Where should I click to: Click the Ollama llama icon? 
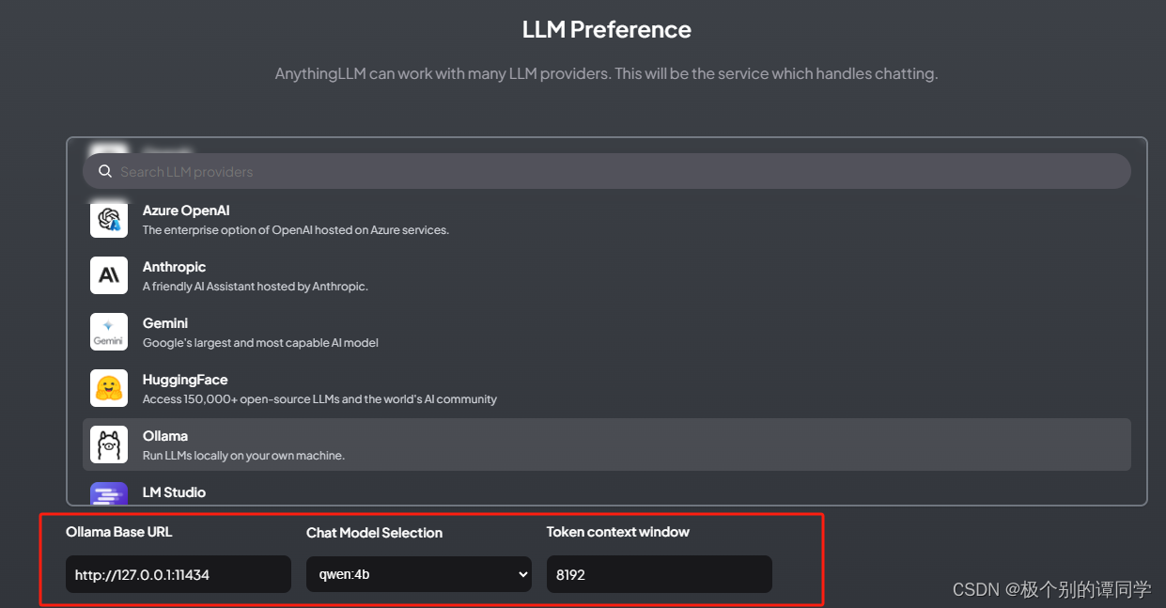pyautogui.click(x=109, y=444)
